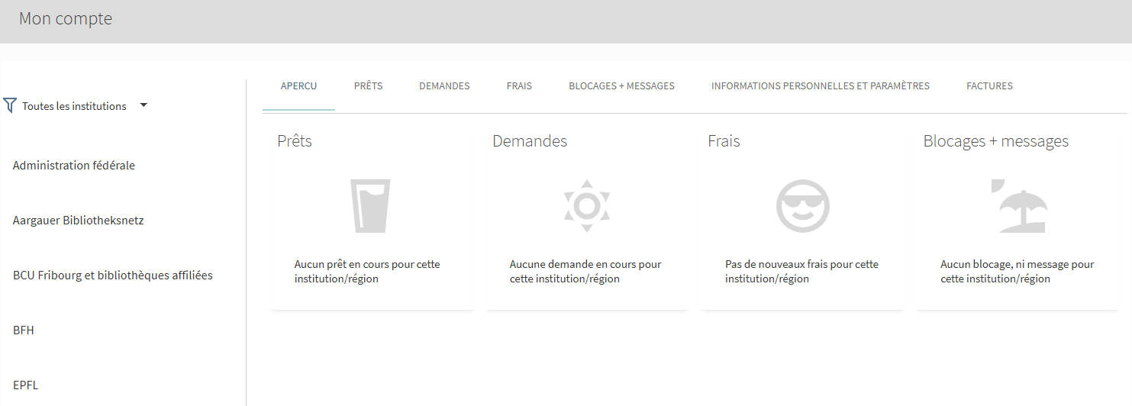1132x406 pixels.
Task: Click the funnel filter icon
Action: click(x=10, y=106)
